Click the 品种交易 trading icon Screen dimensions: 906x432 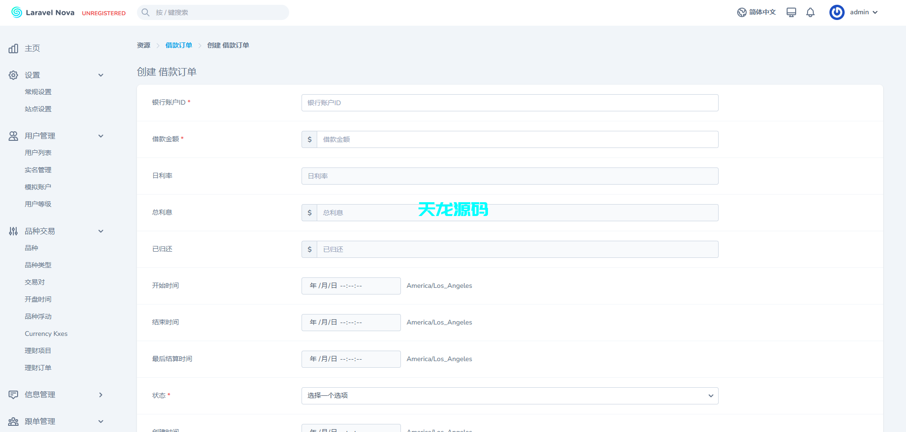tap(13, 231)
